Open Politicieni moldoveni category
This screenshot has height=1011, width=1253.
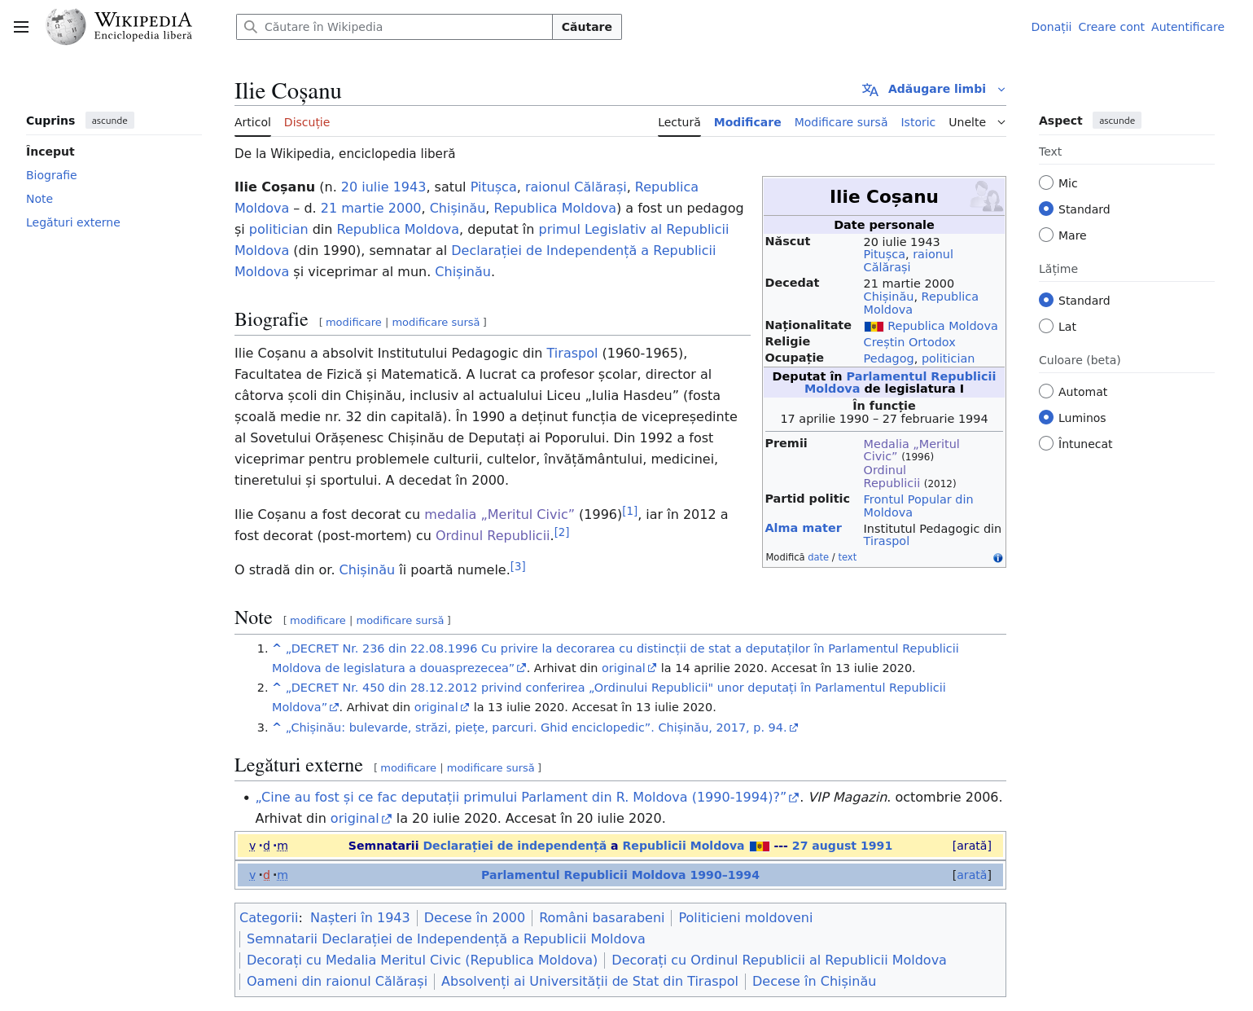pyautogui.click(x=746, y=918)
